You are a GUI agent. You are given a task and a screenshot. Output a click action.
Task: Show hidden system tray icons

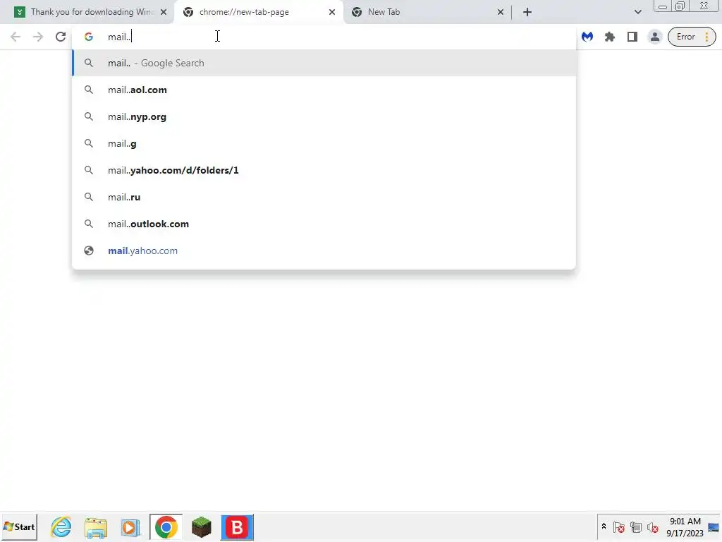(x=604, y=526)
